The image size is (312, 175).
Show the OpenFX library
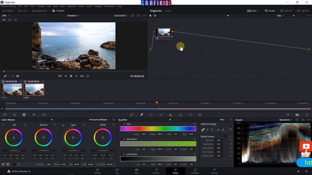[x=286, y=11]
